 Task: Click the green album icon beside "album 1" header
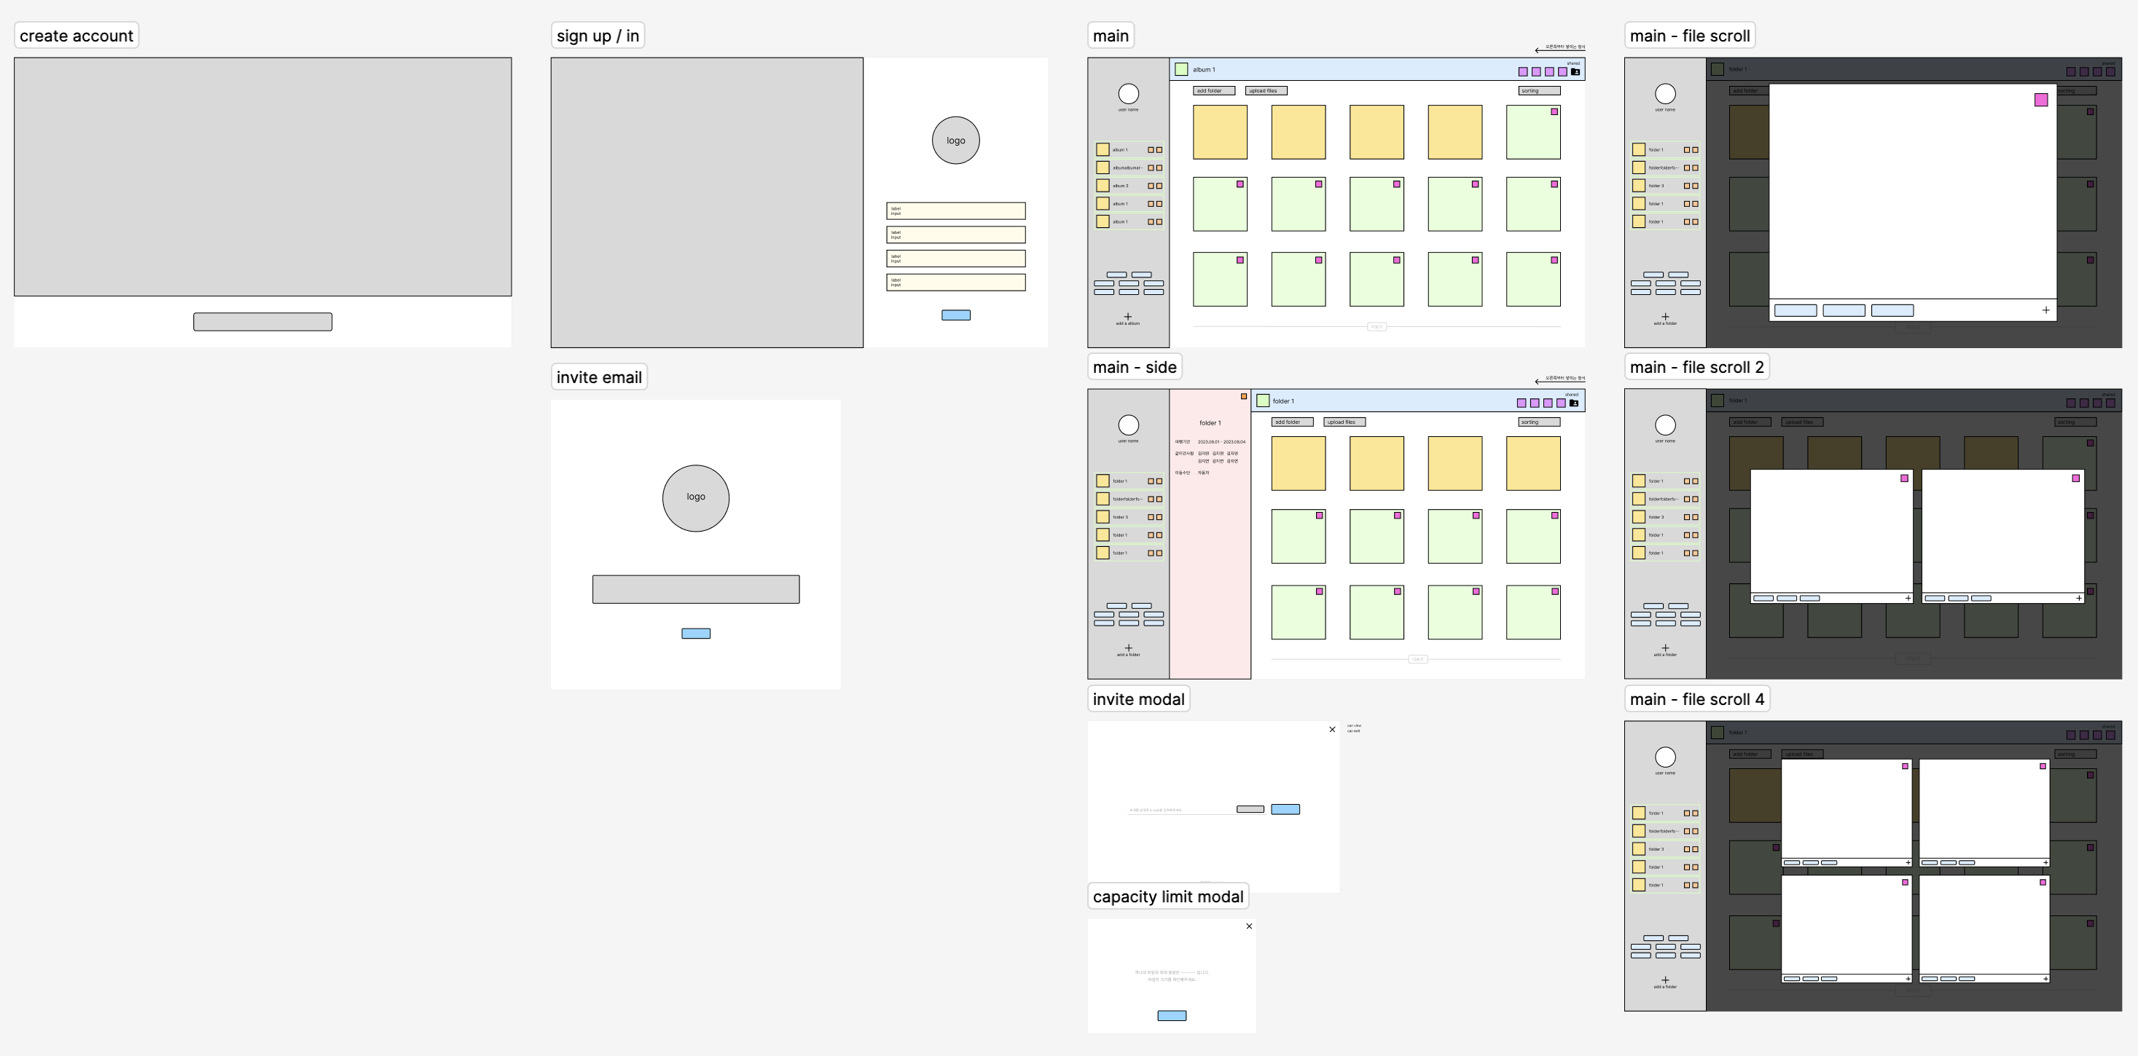coord(1181,69)
